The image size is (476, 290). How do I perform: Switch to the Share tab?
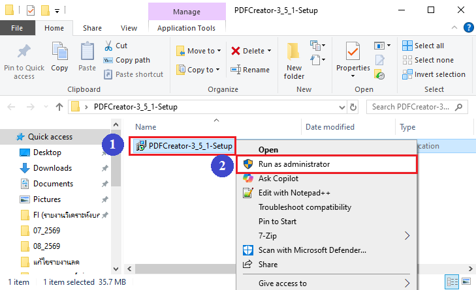pyautogui.click(x=92, y=28)
